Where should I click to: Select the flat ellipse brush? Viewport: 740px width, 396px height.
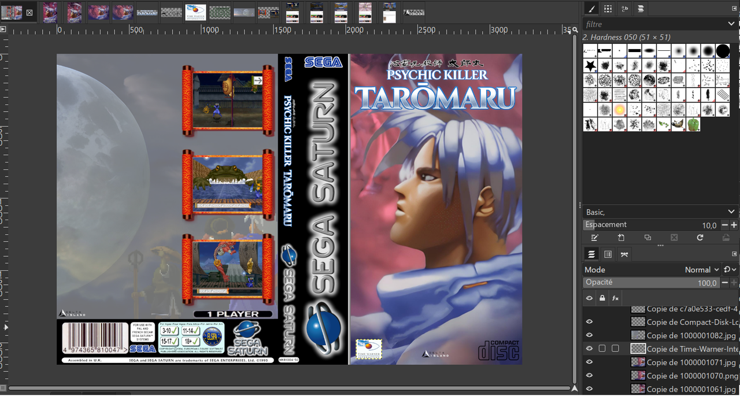649,51
